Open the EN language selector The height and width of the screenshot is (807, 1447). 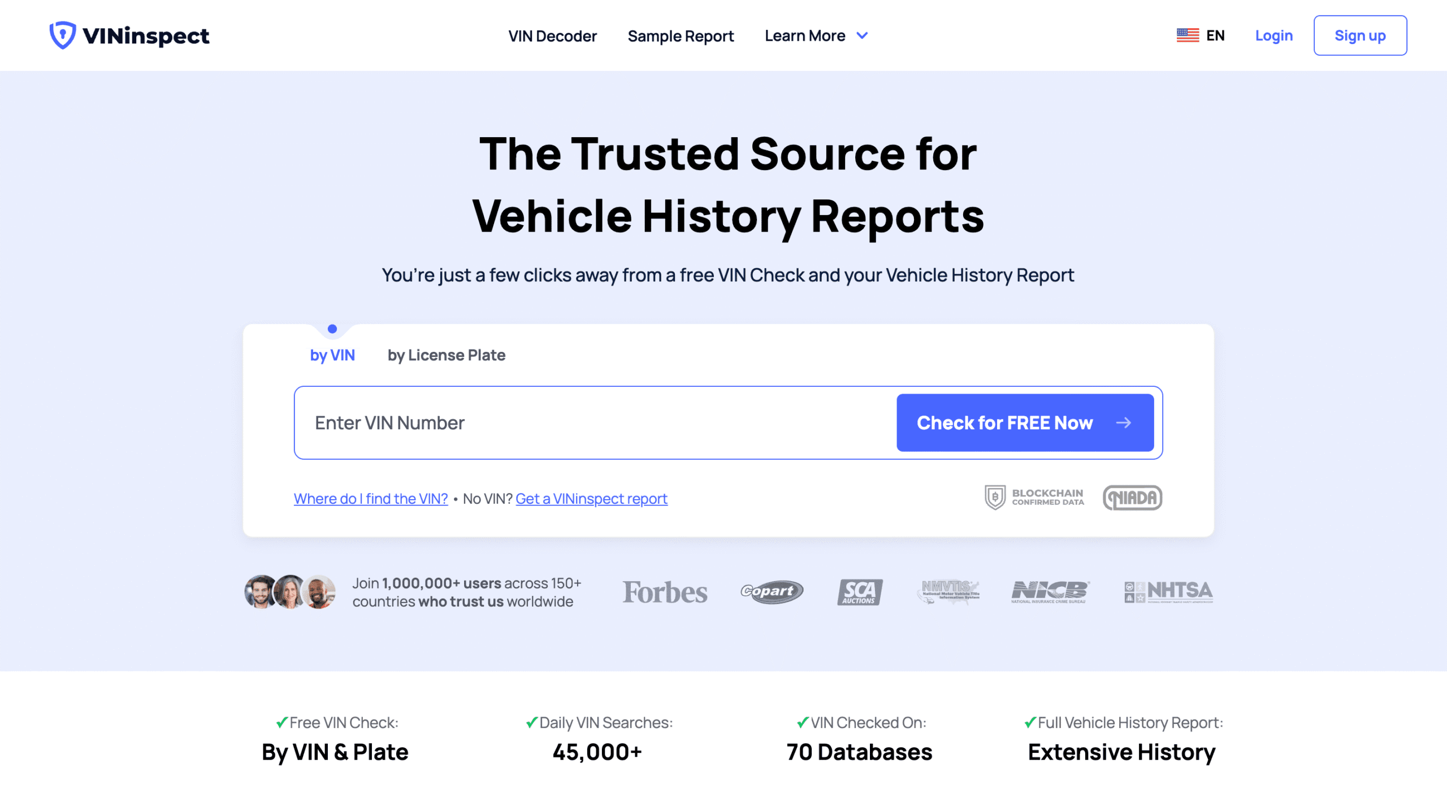click(x=1215, y=35)
